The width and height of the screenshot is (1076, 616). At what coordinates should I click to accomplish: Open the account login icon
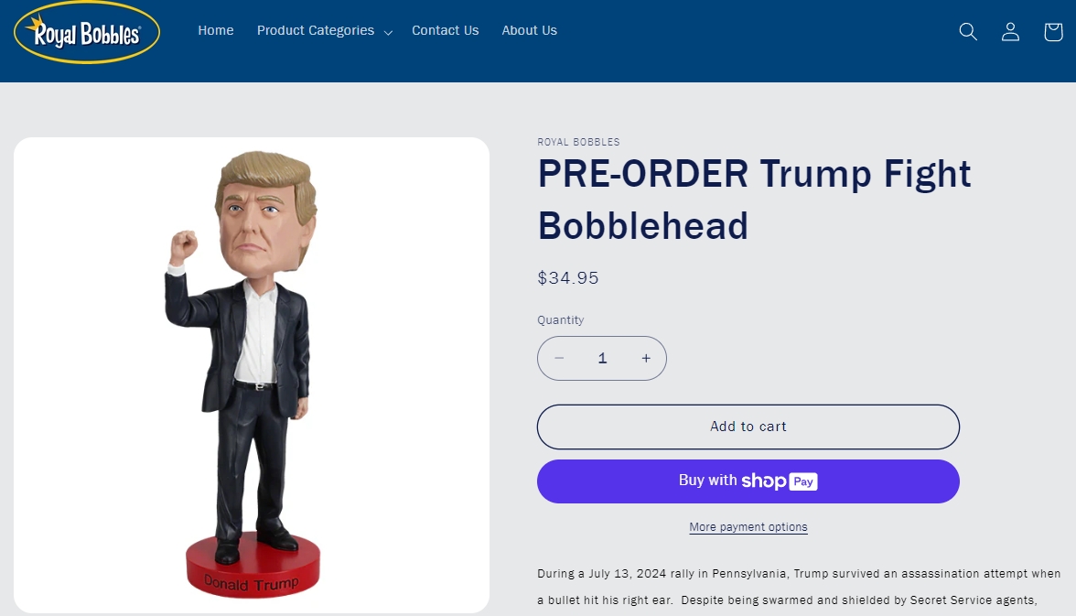click(1010, 31)
